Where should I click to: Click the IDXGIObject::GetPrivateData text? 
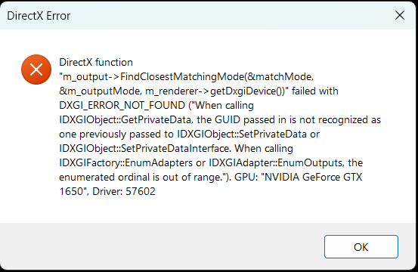coord(125,120)
